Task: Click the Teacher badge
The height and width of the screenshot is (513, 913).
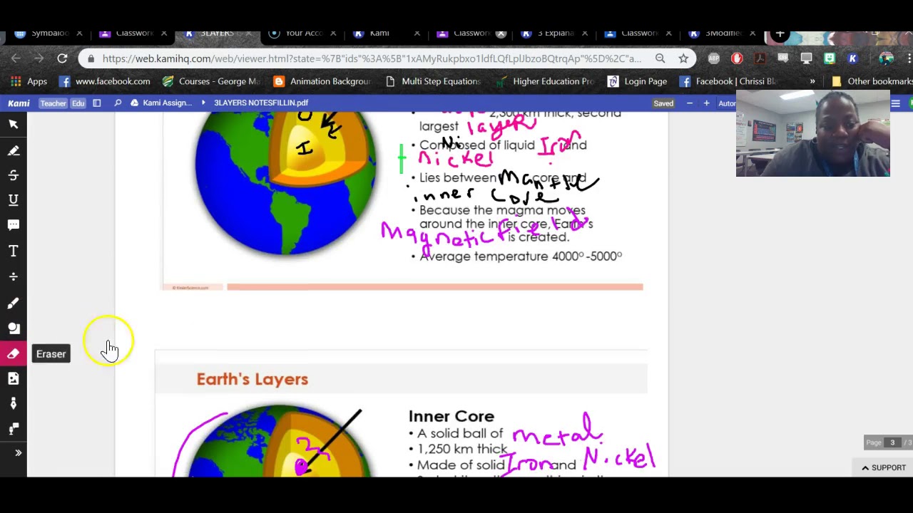Action: point(53,103)
